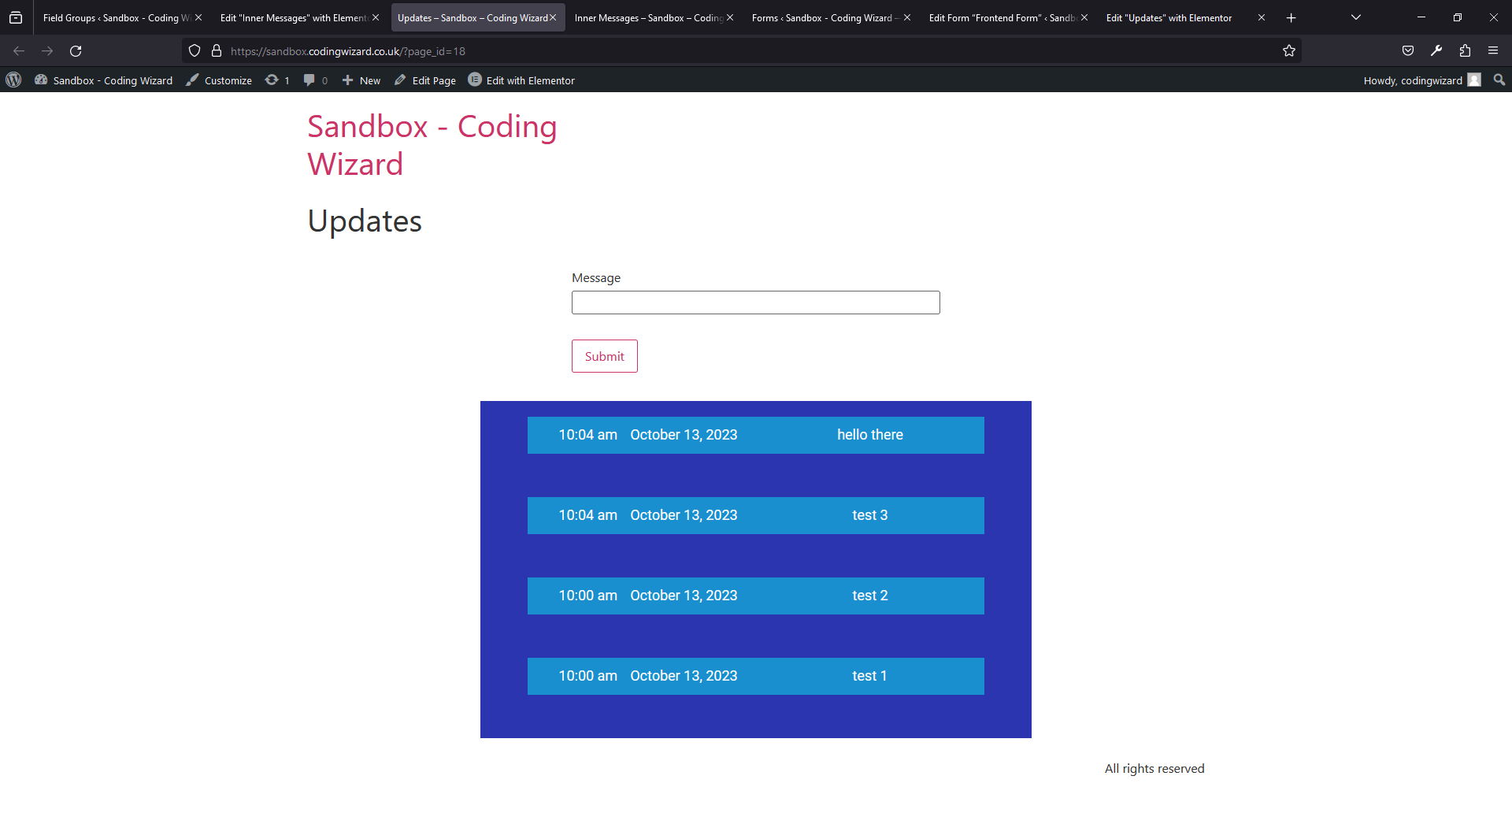Click the 10:00 am time in test 2 row
Screen dimensions: 1512x813
pyautogui.click(x=588, y=596)
